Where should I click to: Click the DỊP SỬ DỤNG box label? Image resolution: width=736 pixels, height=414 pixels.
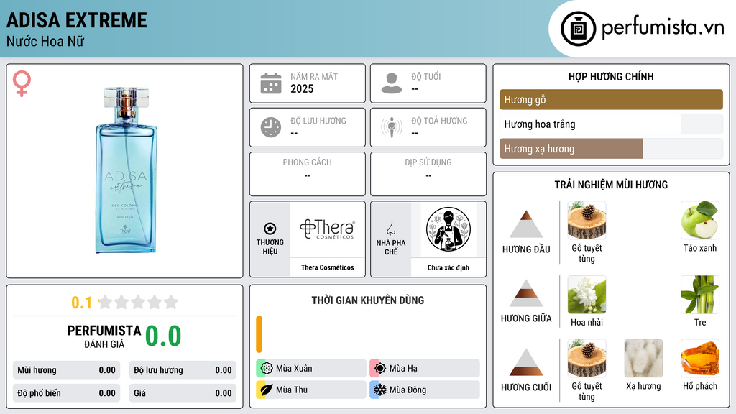click(x=428, y=162)
